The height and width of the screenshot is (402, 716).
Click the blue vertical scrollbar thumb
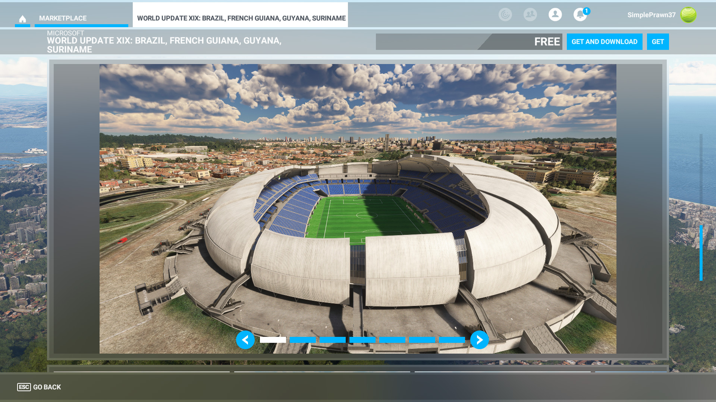click(x=701, y=253)
